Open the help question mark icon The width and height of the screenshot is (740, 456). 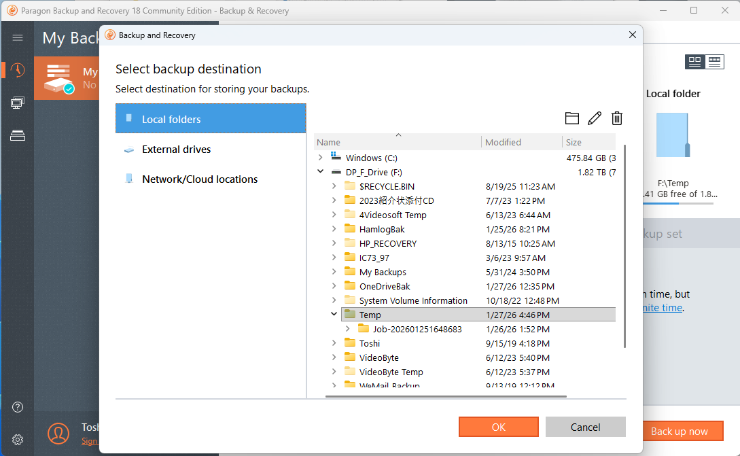click(x=18, y=407)
